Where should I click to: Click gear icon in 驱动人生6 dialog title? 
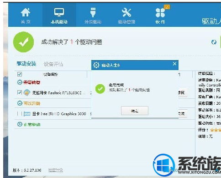[96, 65]
